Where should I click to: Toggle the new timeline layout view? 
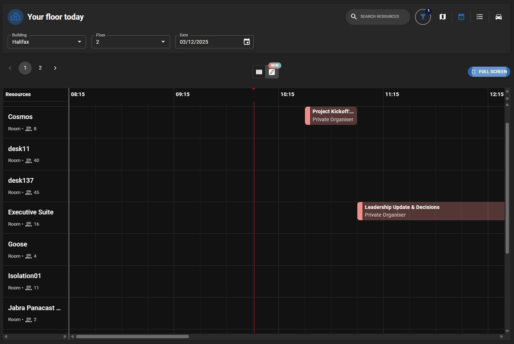(272, 72)
